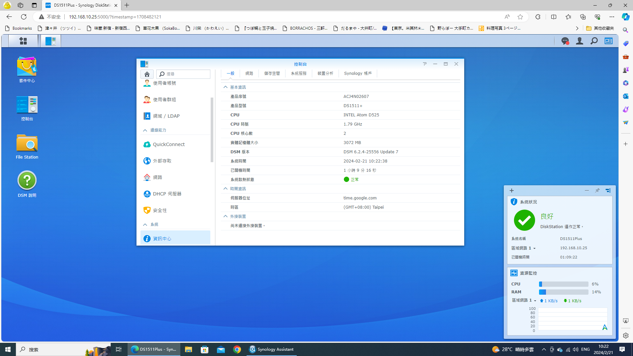Switch to the Synology 帳戶 tab
The height and width of the screenshot is (356, 633).
point(358,74)
